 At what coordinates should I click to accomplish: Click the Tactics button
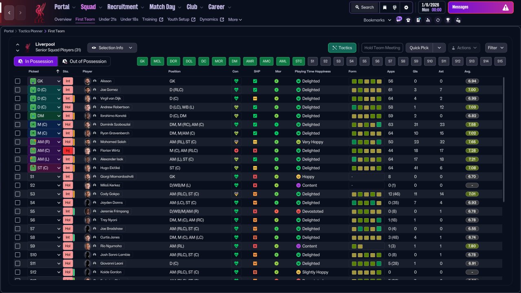coord(342,48)
